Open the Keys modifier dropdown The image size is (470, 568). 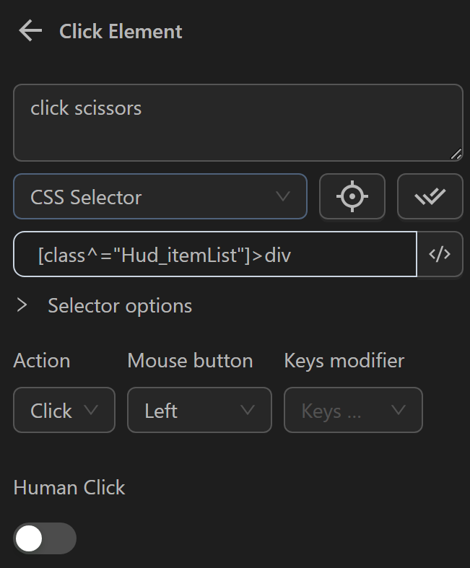[x=353, y=410]
